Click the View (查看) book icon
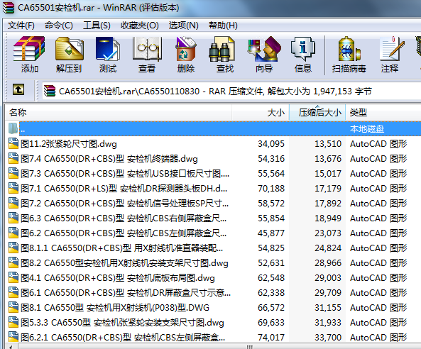 tap(147, 49)
